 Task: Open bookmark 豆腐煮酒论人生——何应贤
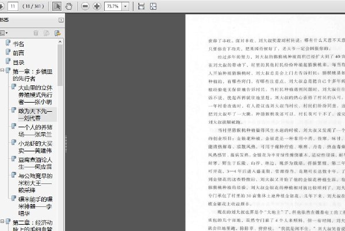(36, 163)
